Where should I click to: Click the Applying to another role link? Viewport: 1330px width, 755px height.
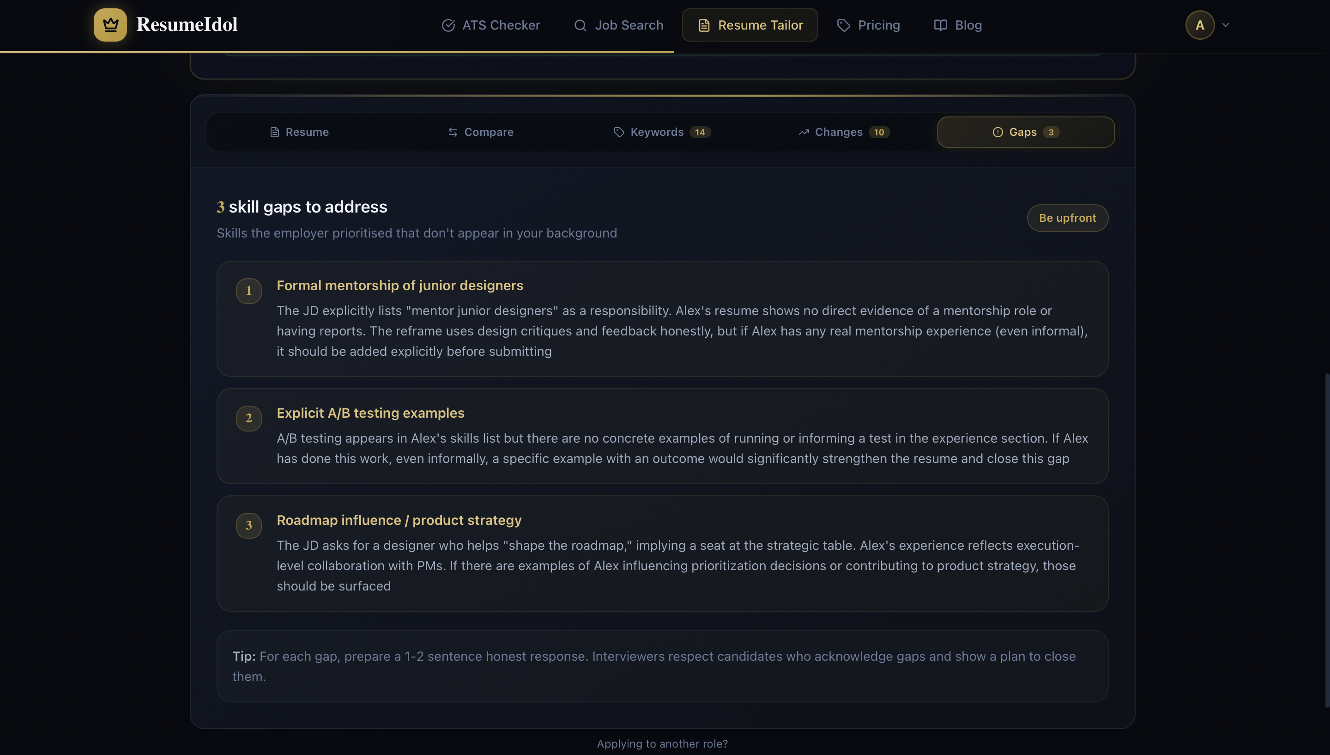coord(662,743)
